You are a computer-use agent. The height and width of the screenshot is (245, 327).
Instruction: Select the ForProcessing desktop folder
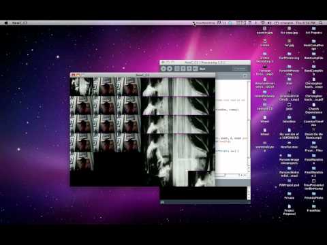(x=289, y=56)
